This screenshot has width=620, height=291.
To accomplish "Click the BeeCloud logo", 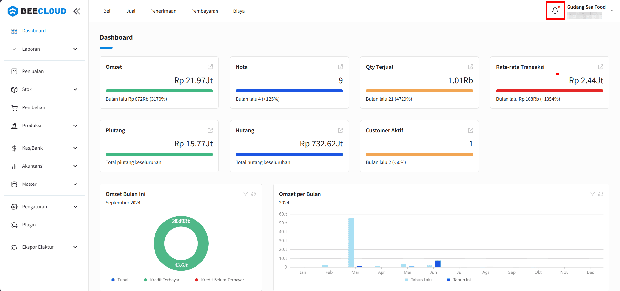I will click(x=37, y=11).
